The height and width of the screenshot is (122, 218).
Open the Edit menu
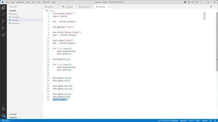[x=13, y=2]
